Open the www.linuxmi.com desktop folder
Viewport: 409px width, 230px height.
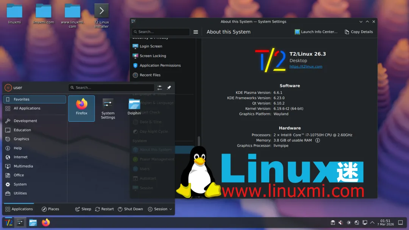point(72,16)
